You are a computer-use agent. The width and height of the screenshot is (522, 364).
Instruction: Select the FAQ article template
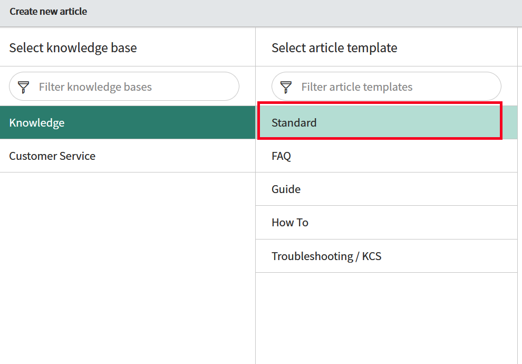386,156
